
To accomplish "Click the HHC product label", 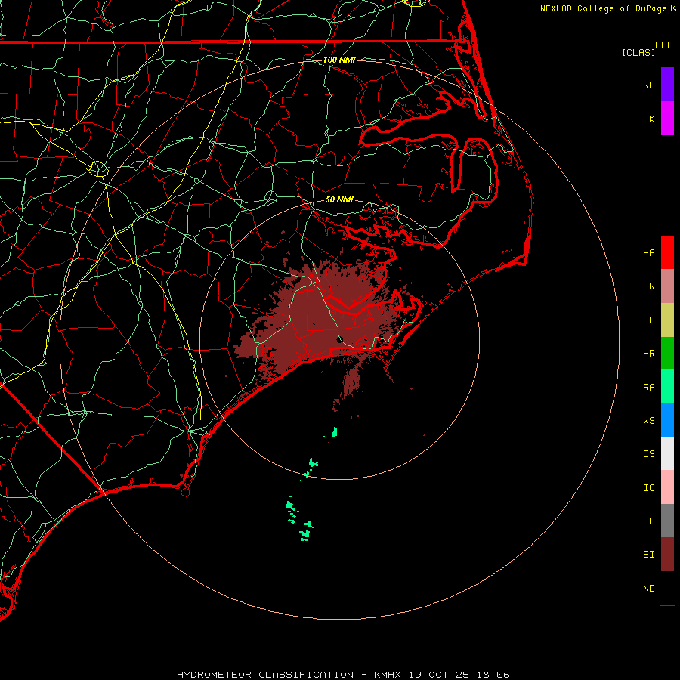I will (663, 45).
